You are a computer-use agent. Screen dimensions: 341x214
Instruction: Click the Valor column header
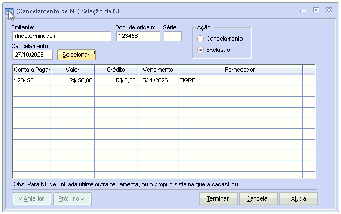tap(73, 70)
